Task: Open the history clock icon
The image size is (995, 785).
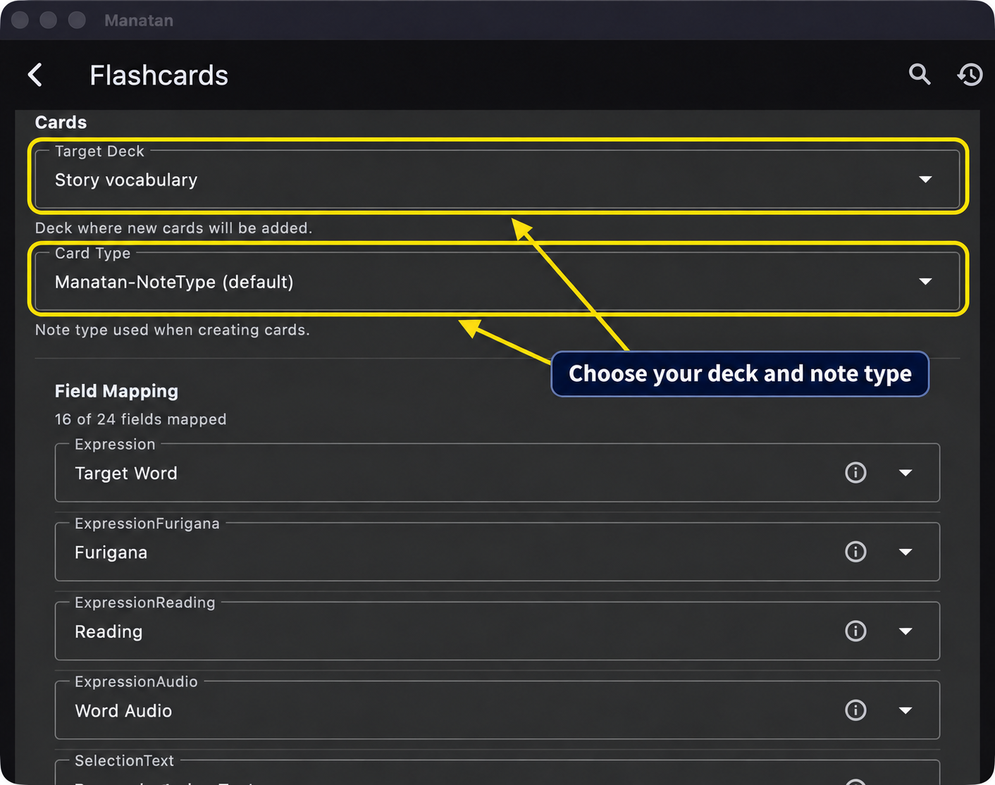Action: point(970,75)
